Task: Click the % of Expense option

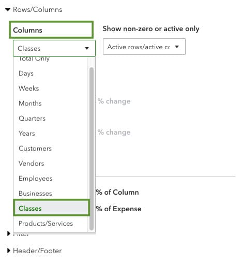Action: (x=118, y=209)
